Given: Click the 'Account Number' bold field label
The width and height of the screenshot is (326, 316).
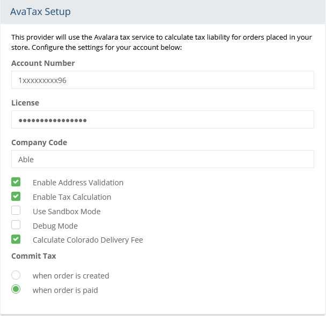Looking at the screenshot, I should click(x=43, y=63).
